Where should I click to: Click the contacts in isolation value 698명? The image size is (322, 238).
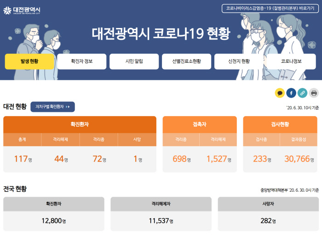click(182, 159)
